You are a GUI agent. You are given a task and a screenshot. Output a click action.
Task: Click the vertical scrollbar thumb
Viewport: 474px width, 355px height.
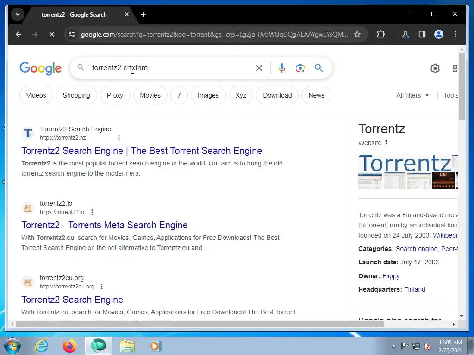[x=462, y=86]
